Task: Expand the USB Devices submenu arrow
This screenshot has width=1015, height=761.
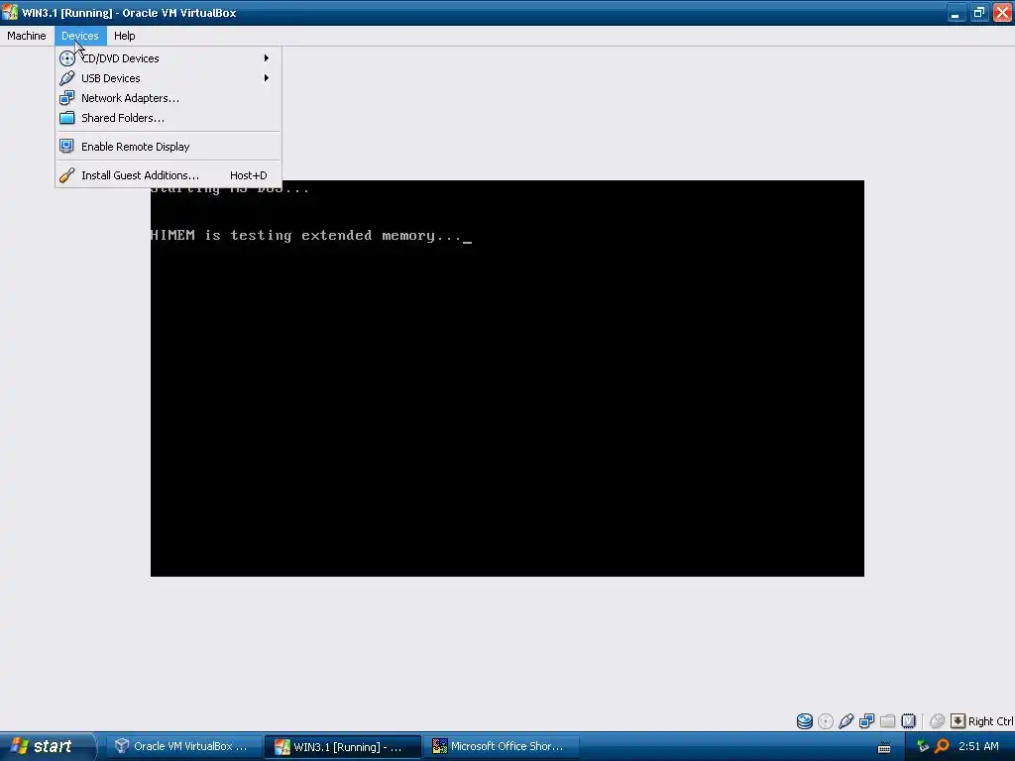Action: (x=266, y=78)
